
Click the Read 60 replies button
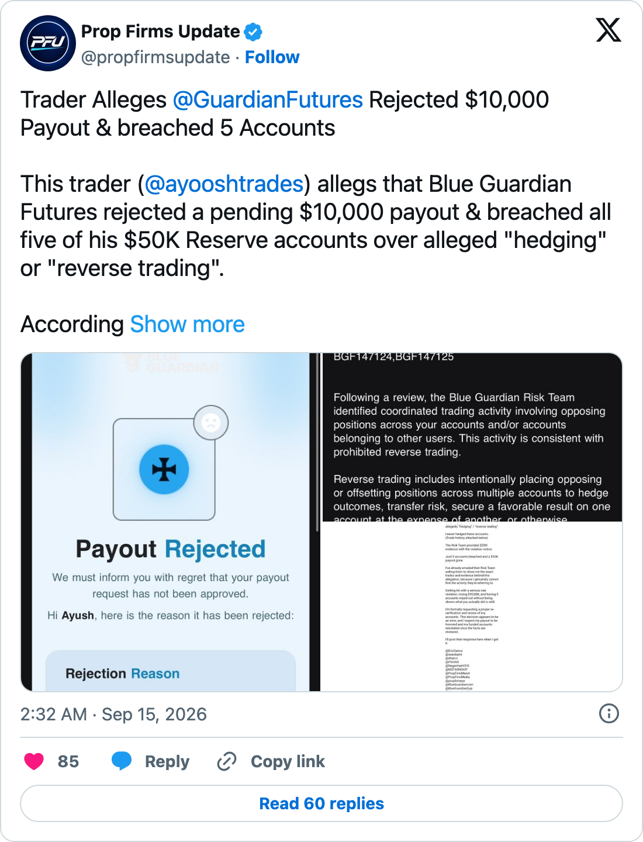321,803
